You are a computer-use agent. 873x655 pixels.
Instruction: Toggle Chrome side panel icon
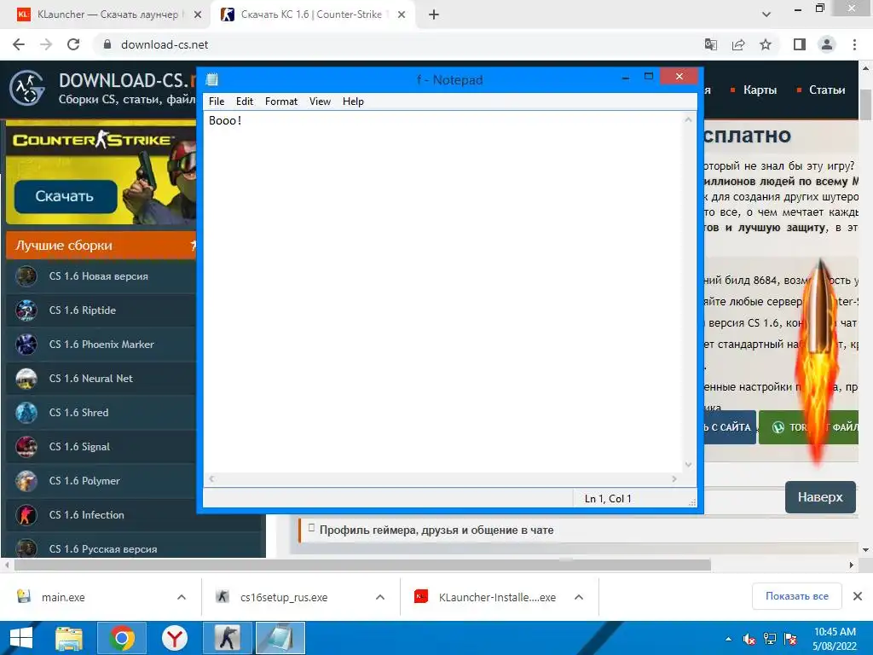point(800,44)
